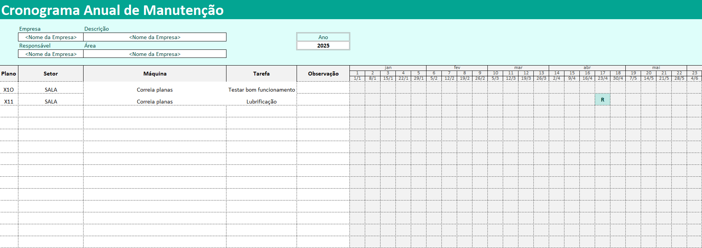Viewport: 702px width, 248px height.
Task: Select the Observação column header
Action: tap(323, 74)
